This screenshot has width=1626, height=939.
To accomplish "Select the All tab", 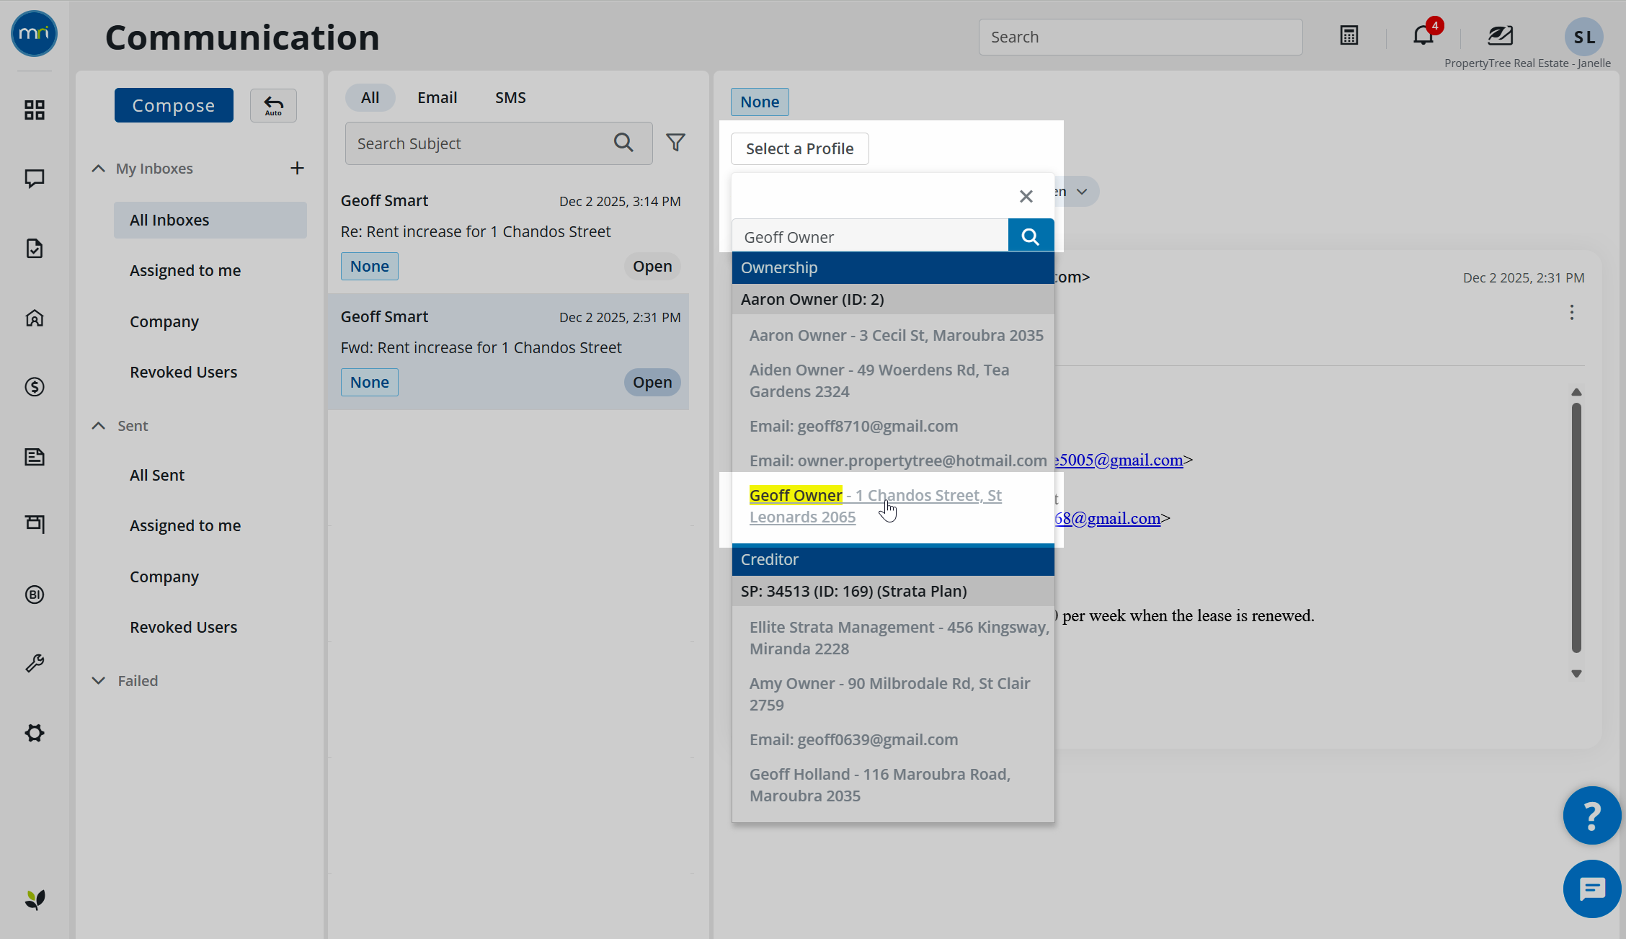I will coord(370,97).
